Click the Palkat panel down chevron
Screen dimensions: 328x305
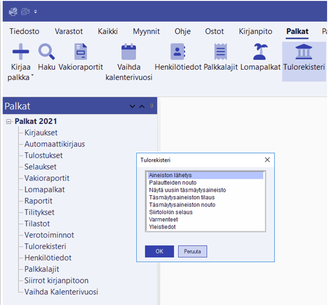132,106
